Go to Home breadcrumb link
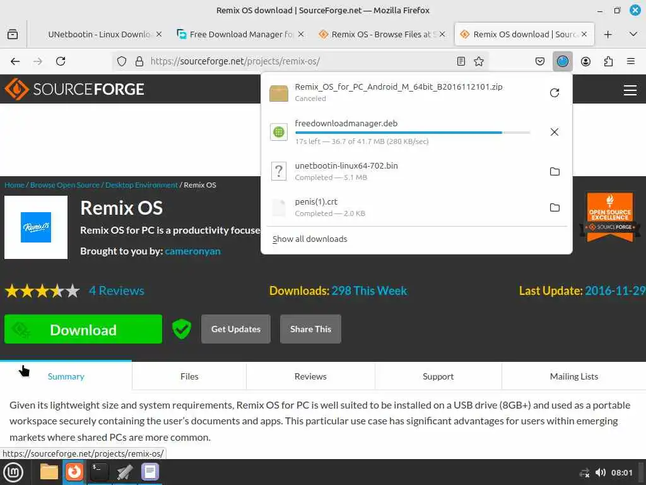 tap(15, 185)
